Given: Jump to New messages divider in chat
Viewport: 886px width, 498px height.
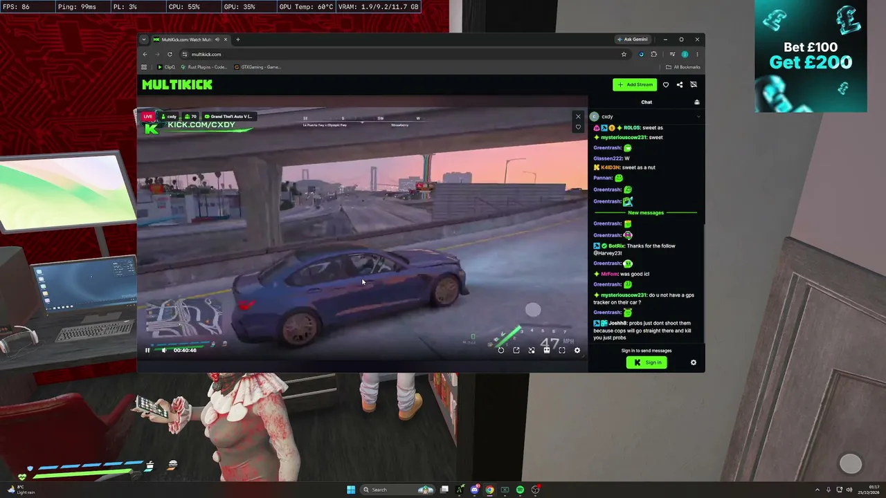Looking at the screenshot, I should click(646, 213).
